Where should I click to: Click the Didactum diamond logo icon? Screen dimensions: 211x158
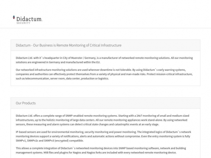pos(14,18)
